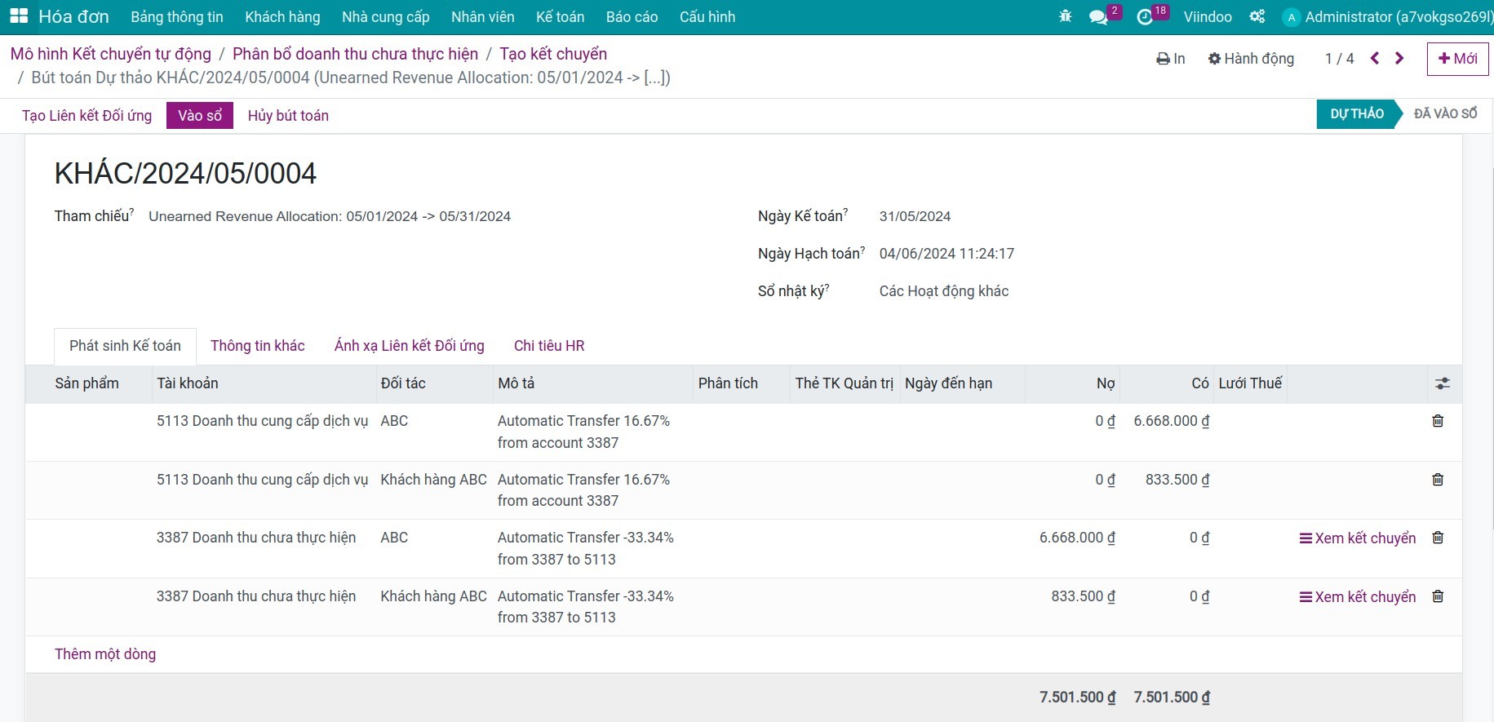Open the Khách hàng menu
The height and width of the screenshot is (722, 1494).
[x=282, y=16]
